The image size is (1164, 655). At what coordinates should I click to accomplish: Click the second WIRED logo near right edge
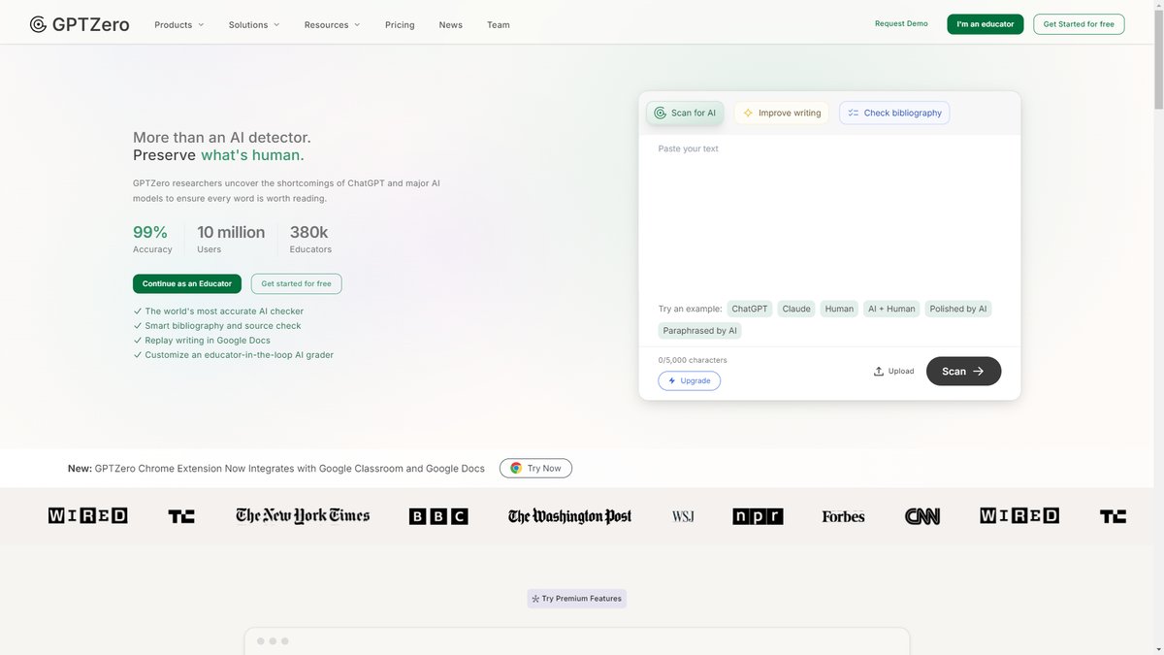tap(1019, 516)
